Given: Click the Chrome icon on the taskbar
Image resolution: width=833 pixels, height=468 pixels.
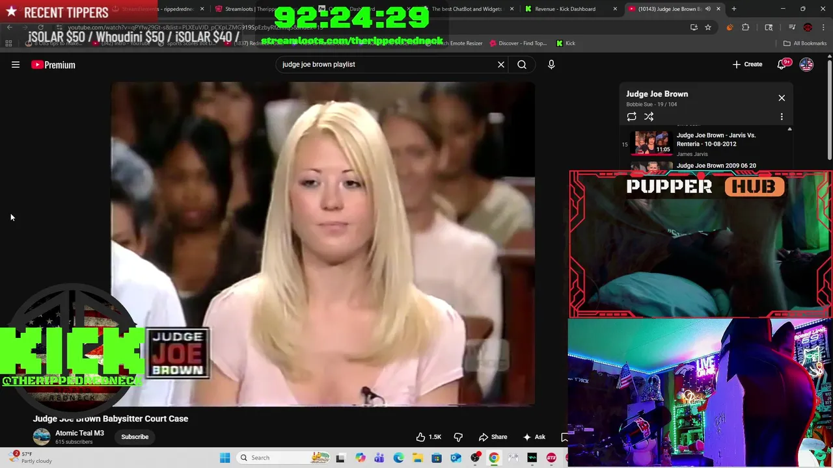Looking at the screenshot, I should (494, 458).
